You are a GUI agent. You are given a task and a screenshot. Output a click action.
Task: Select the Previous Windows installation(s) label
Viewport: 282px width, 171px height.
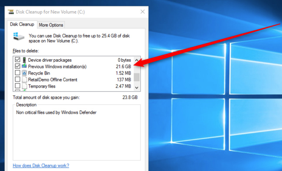pyautogui.click(x=57, y=66)
